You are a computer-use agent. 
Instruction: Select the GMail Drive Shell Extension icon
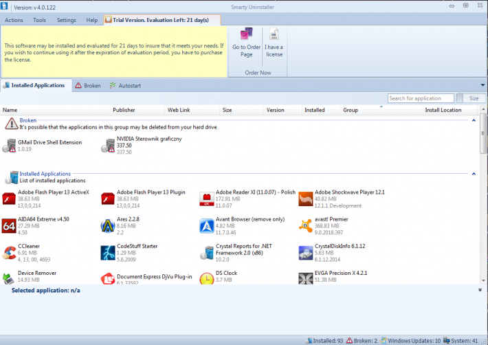[9, 146]
